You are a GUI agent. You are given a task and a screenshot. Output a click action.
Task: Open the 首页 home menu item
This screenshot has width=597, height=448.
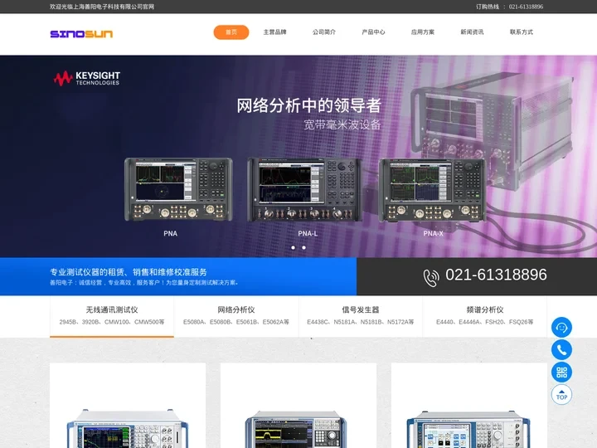coord(231,32)
